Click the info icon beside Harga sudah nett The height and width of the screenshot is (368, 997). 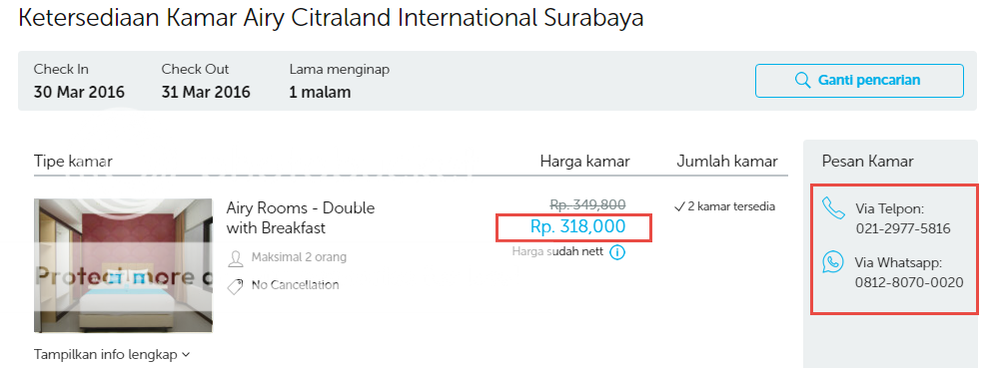click(617, 252)
